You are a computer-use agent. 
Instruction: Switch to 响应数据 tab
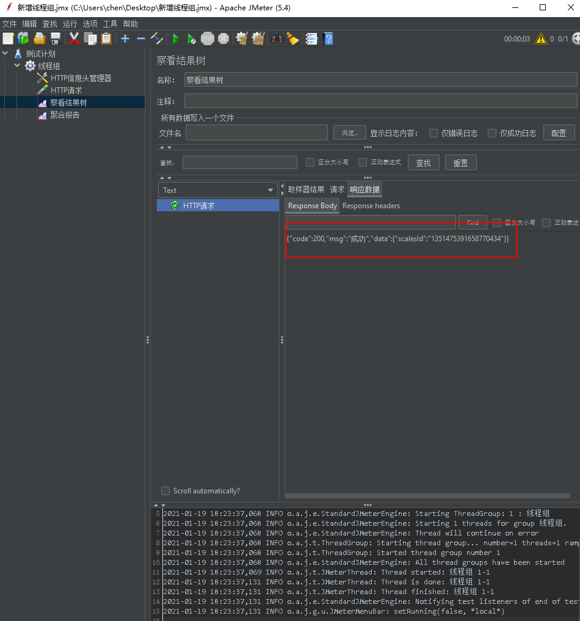364,190
